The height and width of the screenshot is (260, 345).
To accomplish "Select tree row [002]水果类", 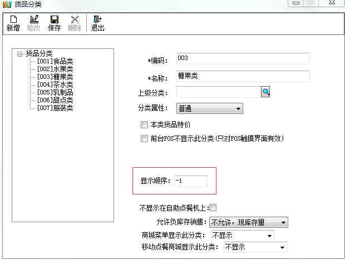I will pyautogui.click(x=55, y=69).
